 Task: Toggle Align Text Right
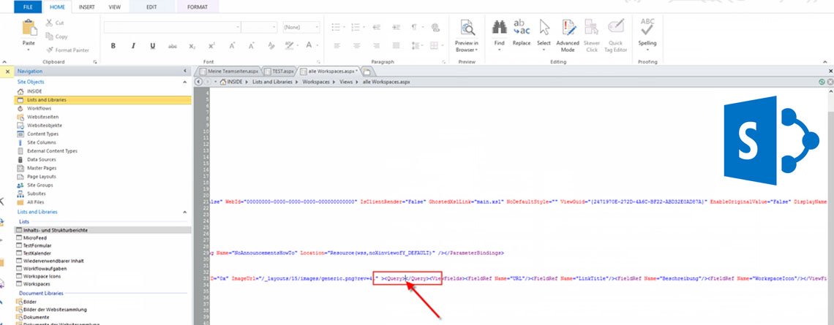coord(377,46)
